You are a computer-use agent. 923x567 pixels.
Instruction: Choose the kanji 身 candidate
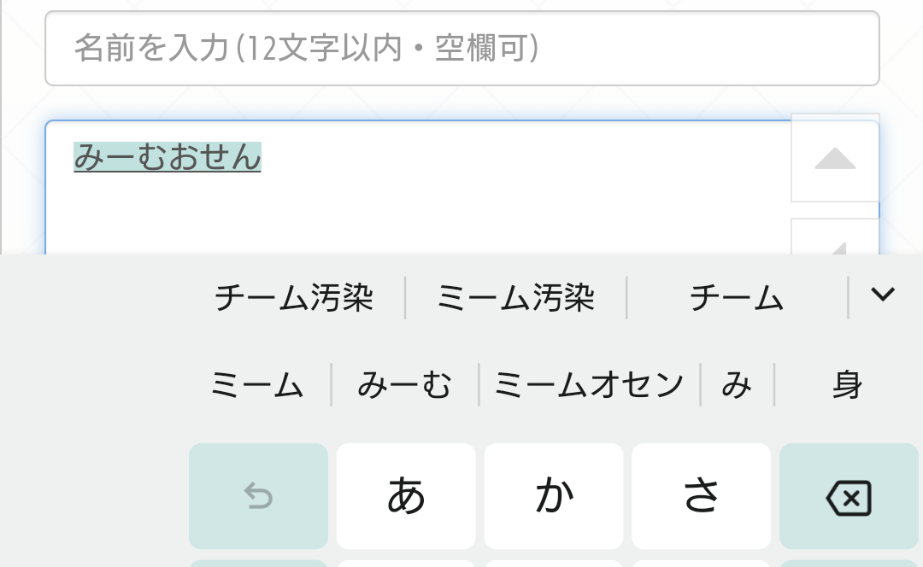coord(847,385)
